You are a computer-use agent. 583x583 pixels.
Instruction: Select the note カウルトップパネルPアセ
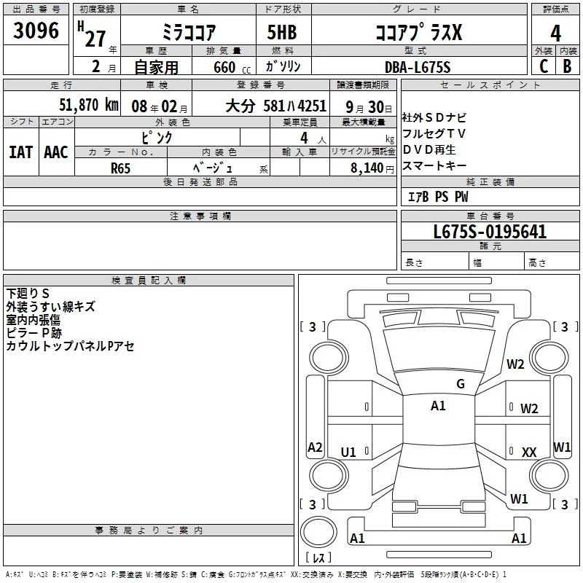[x=70, y=346]
